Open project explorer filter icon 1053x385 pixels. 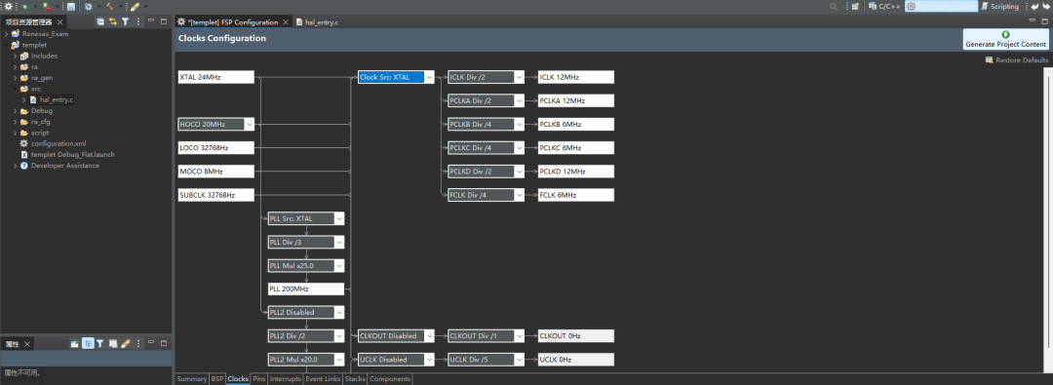(x=125, y=22)
